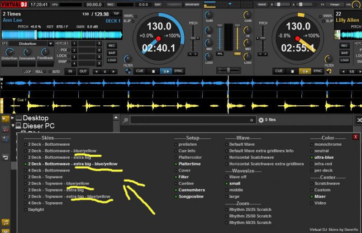The width and height of the screenshot is (362, 233).
Task: Click the left deck pitch slider
Action: click(193, 38)
